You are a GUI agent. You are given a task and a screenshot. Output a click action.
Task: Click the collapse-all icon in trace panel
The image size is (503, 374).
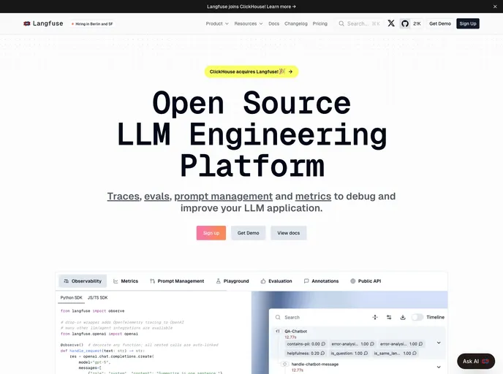[x=374, y=317]
